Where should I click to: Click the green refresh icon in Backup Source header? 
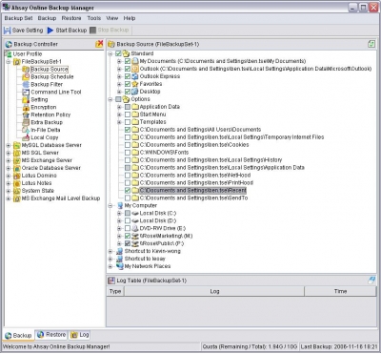(x=371, y=44)
